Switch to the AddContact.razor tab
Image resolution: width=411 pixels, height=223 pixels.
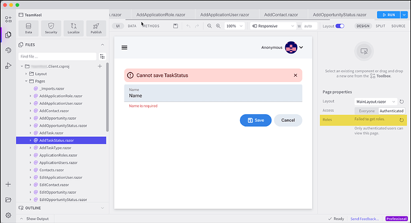pos(281,15)
